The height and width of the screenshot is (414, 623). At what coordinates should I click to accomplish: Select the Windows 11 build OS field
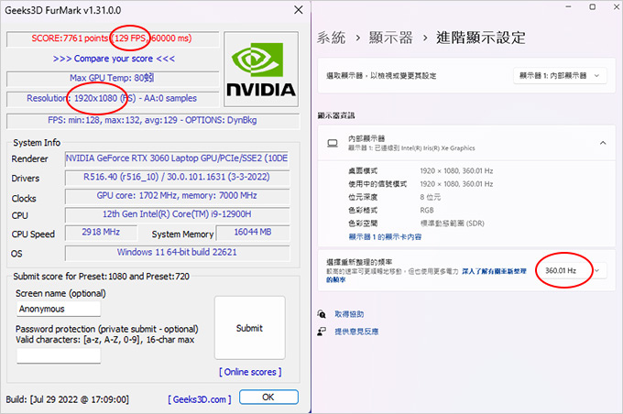177,252
